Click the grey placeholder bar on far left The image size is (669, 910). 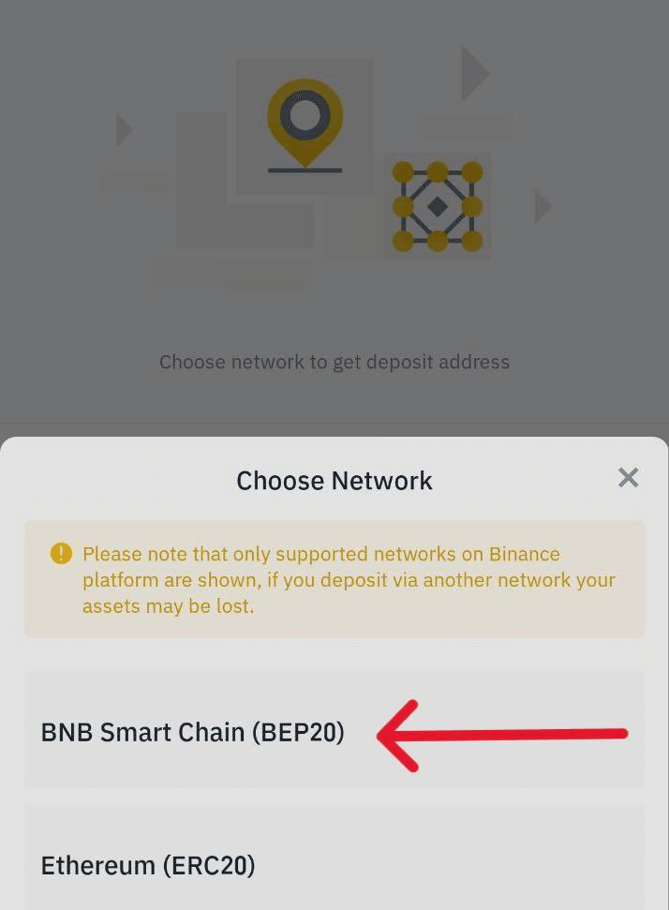[135, 182]
